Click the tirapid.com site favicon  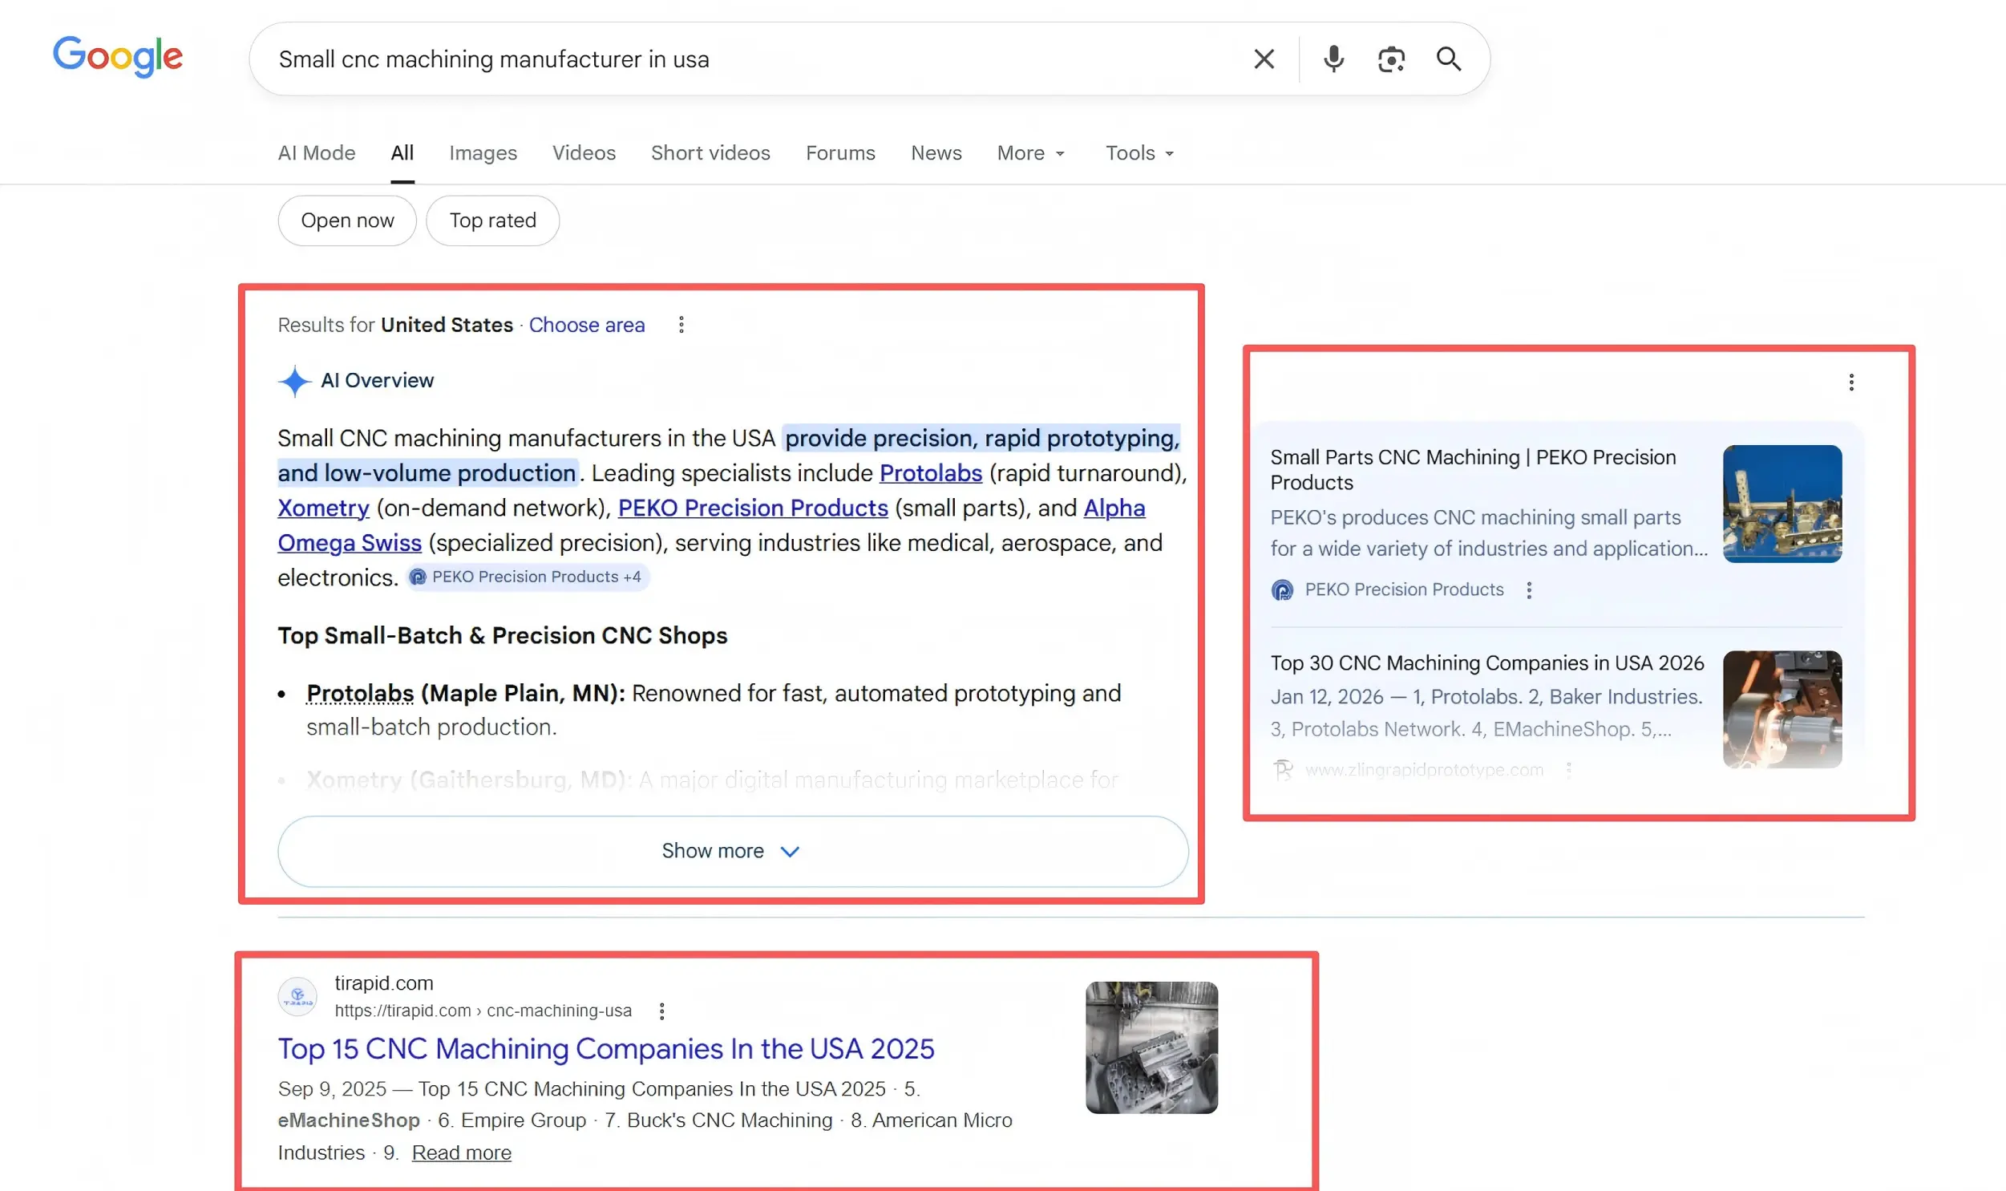coord(297,997)
